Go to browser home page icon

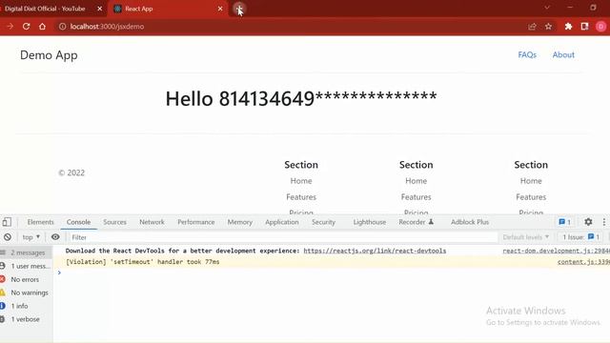42,27
